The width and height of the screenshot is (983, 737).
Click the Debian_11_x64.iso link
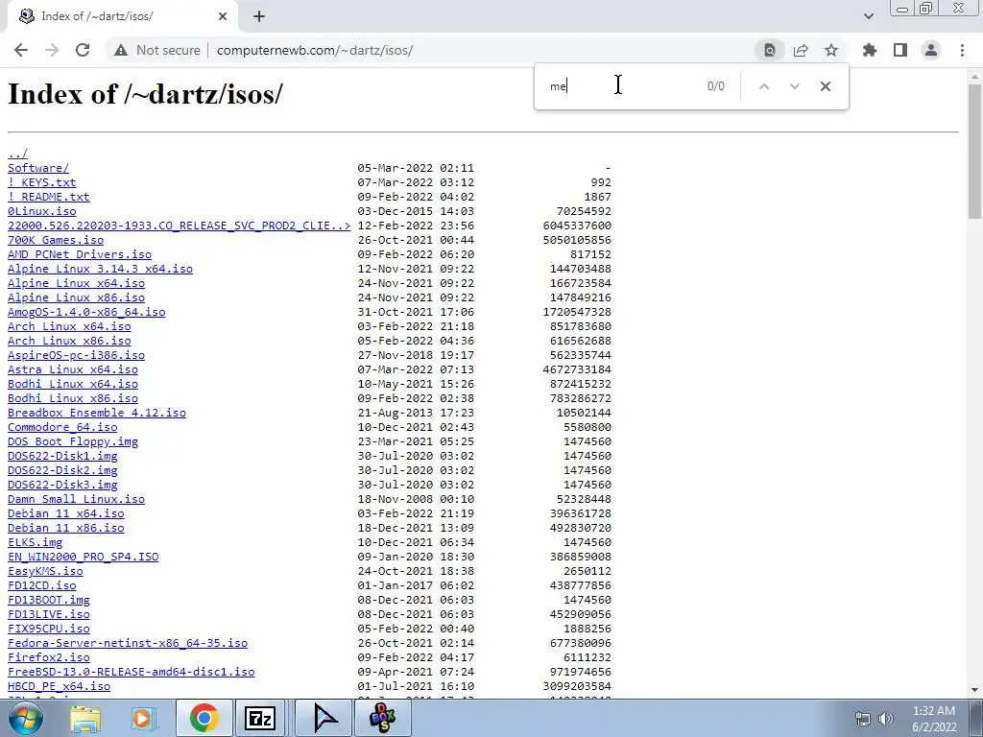(66, 514)
